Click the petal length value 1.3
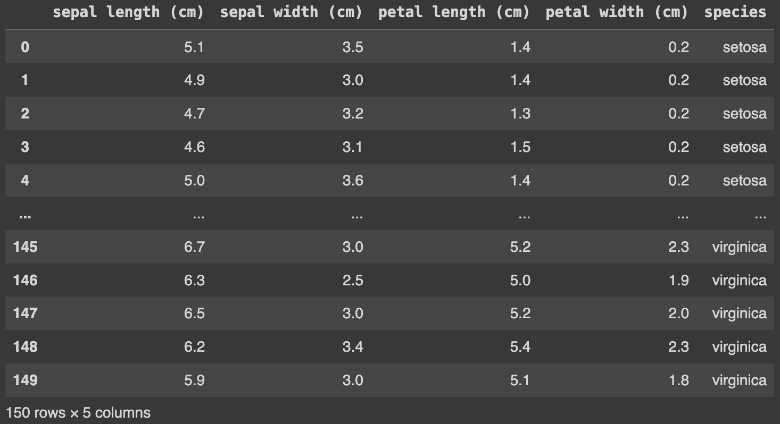The height and width of the screenshot is (424, 780). point(520,114)
